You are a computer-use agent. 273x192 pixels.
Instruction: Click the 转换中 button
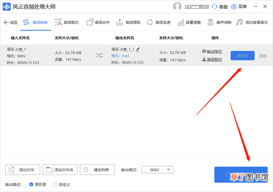coord(243,56)
